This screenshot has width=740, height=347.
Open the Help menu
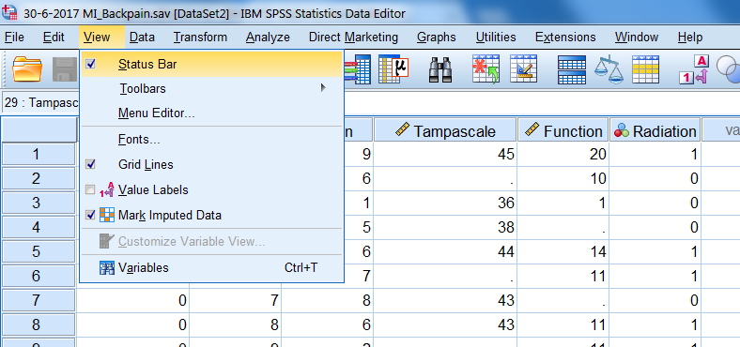690,37
